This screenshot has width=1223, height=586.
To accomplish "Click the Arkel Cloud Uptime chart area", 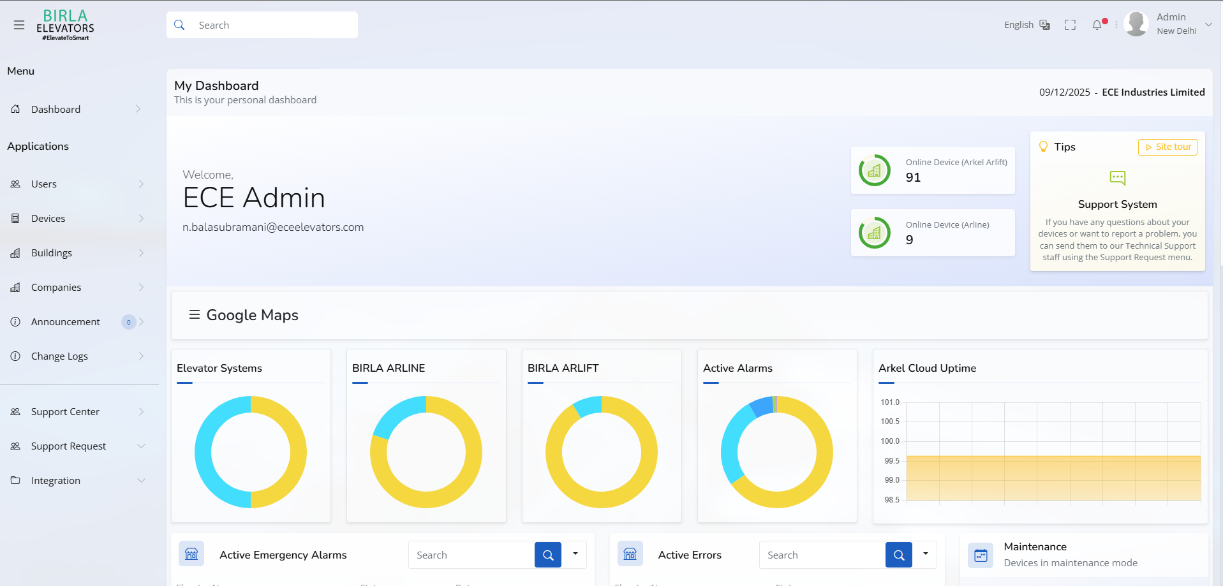I will [x=1053, y=451].
